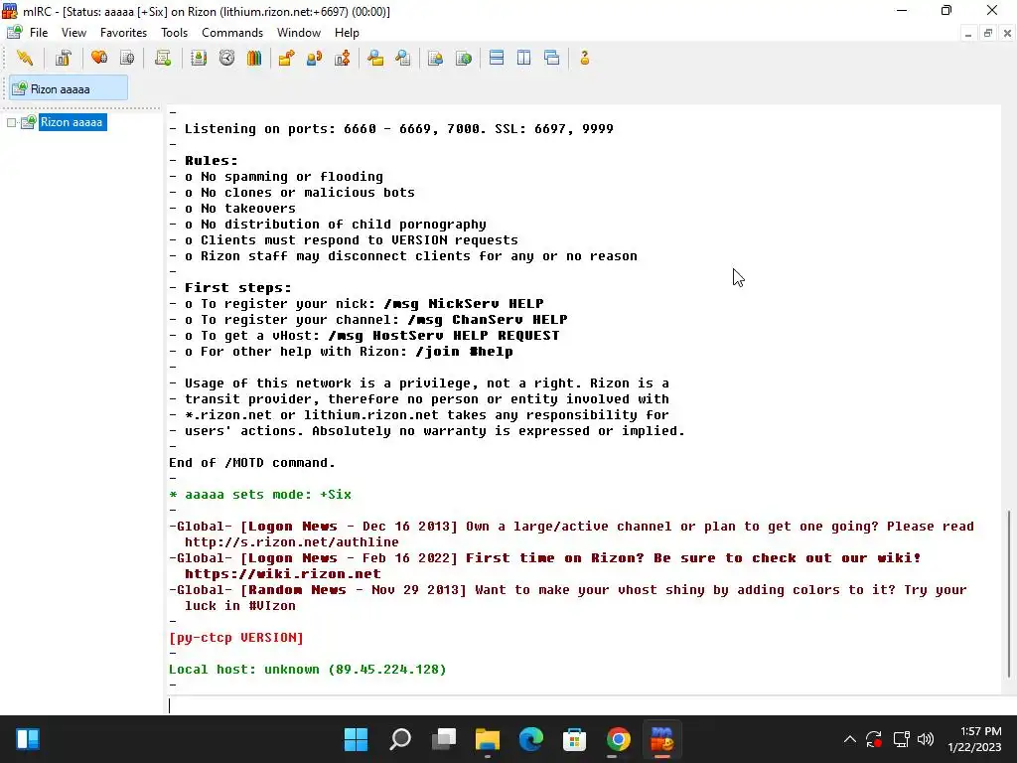Click the Connect/Disconnect lightning bolt icon
Image resolution: width=1017 pixels, height=763 pixels.
25,59
